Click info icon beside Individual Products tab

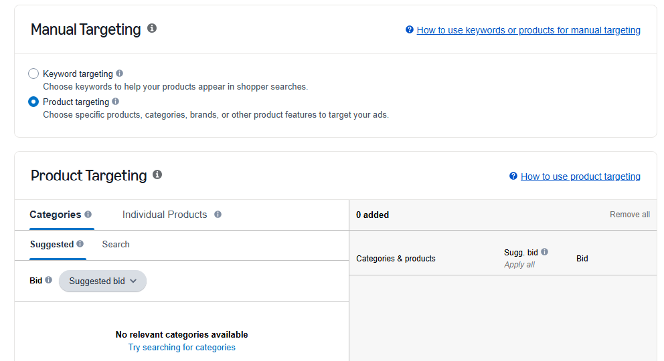(218, 215)
